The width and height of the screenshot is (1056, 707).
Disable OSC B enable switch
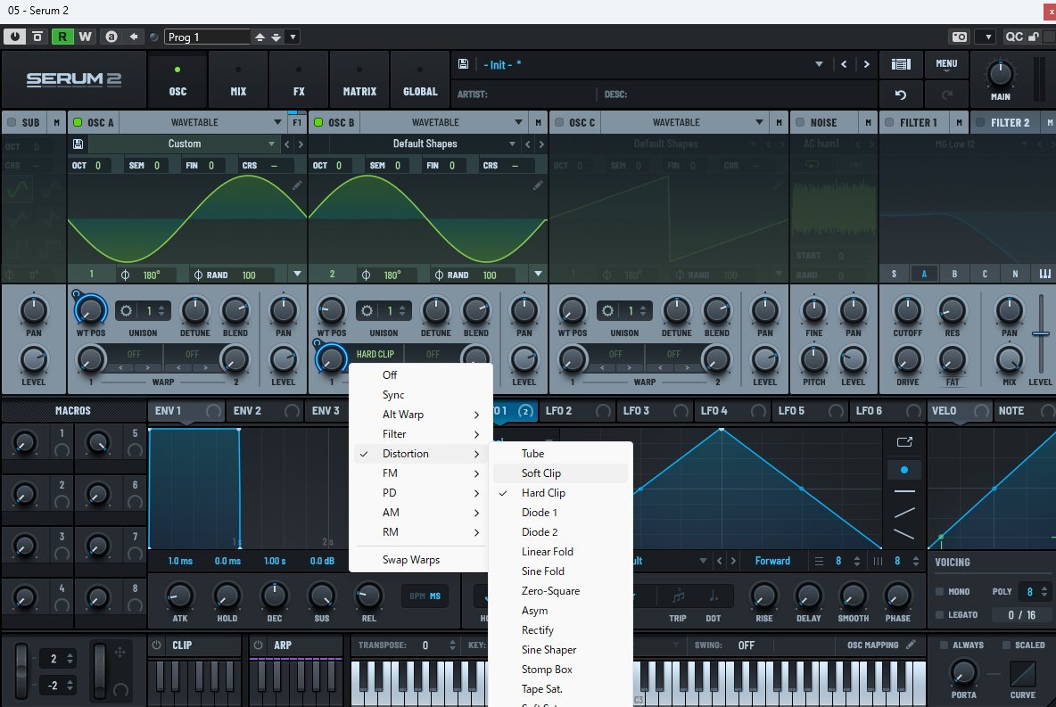pyautogui.click(x=318, y=122)
